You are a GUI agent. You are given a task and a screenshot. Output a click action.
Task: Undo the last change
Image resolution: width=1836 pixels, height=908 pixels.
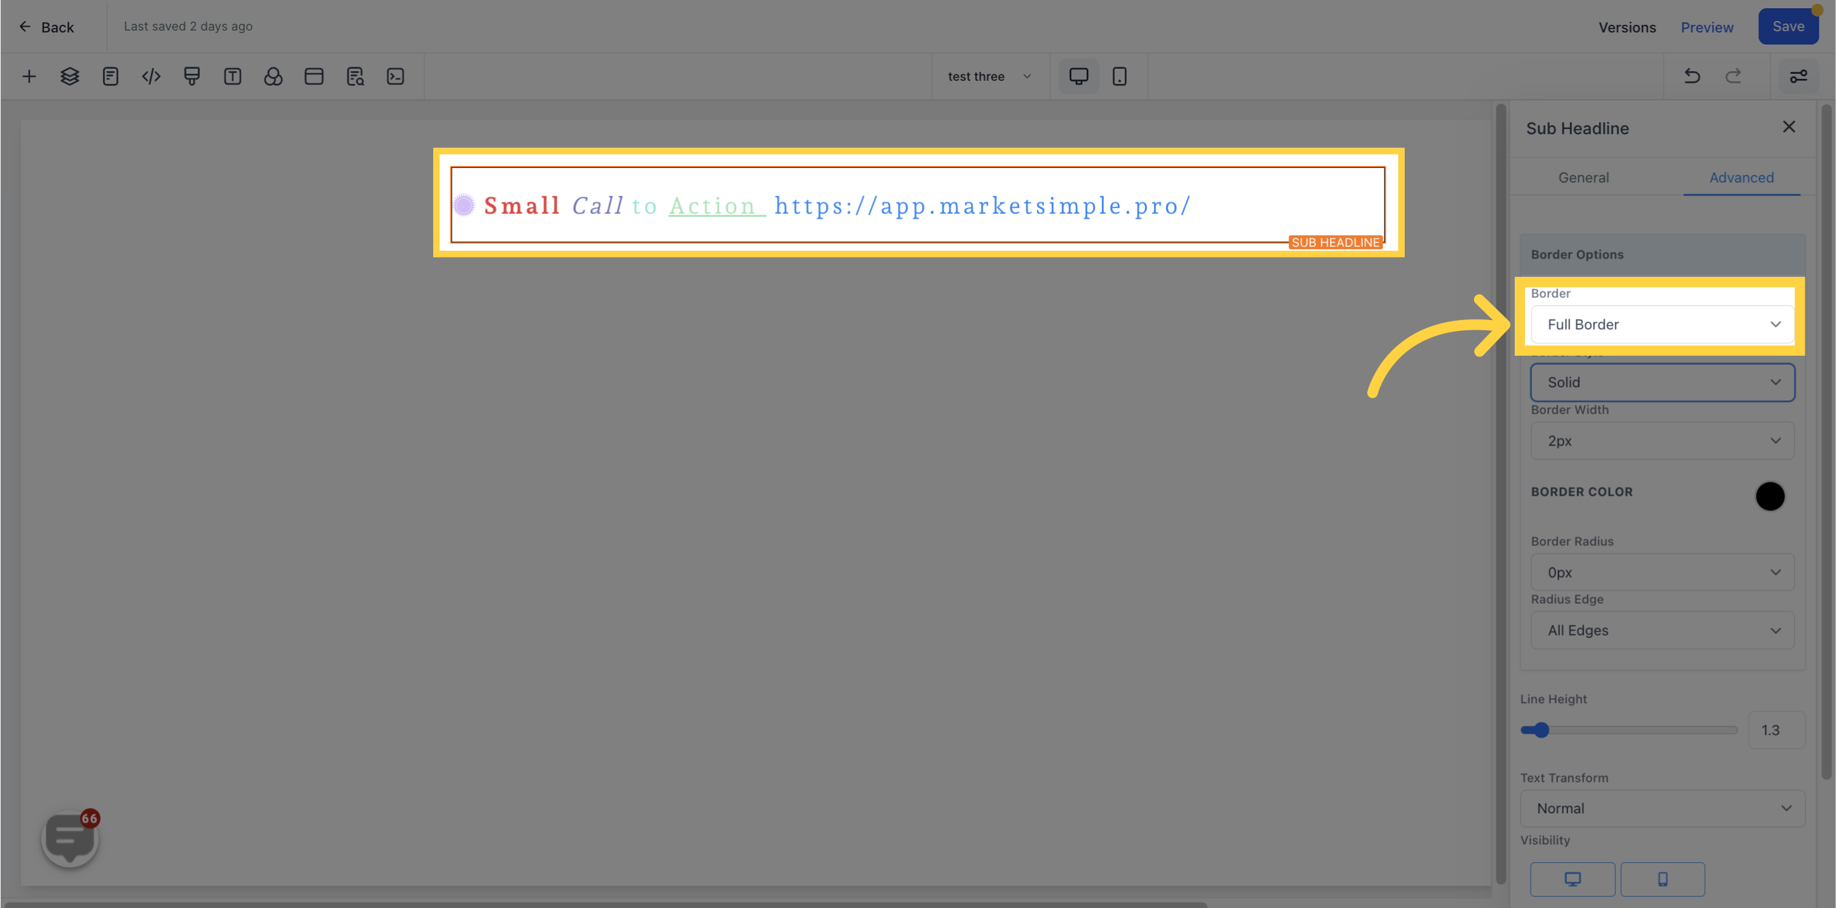(x=1692, y=76)
